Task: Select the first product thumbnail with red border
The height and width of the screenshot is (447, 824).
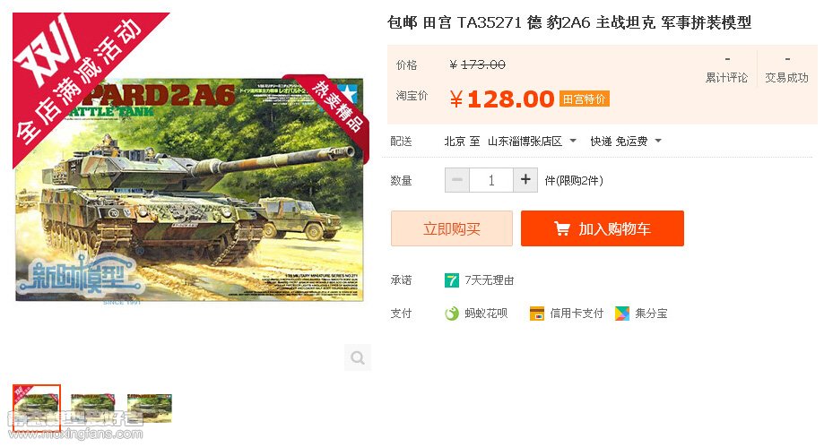Action: point(37,408)
